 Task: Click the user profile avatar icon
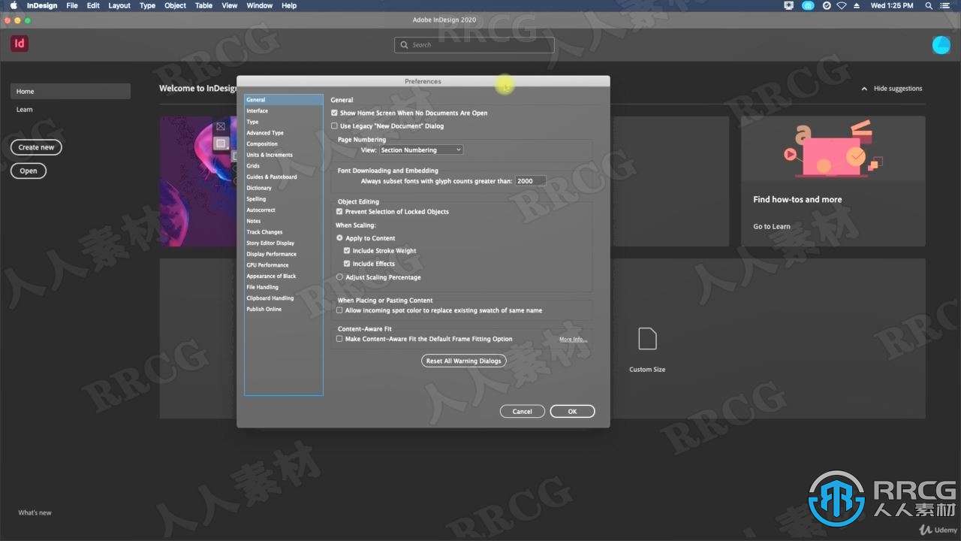click(x=941, y=45)
